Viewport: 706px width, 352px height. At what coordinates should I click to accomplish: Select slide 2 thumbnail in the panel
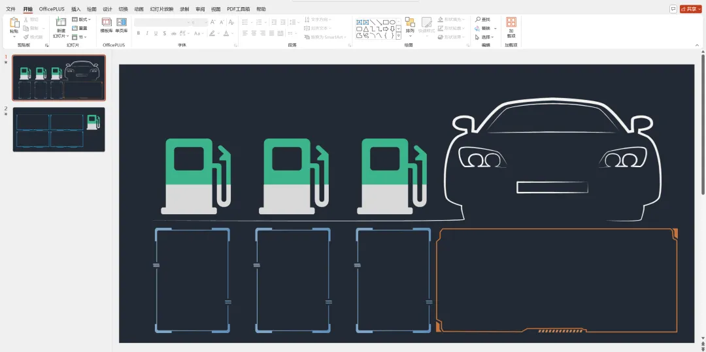click(x=59, y=129)
